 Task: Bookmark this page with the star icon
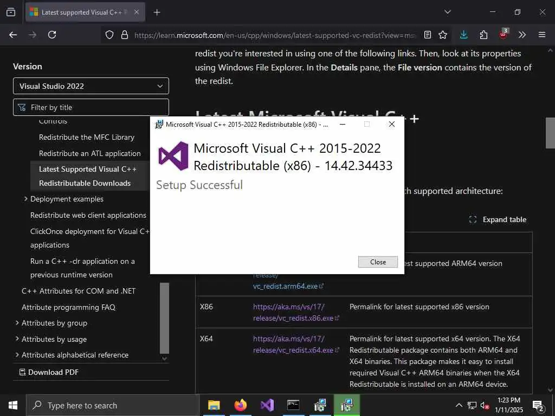(x=443, y=35)
